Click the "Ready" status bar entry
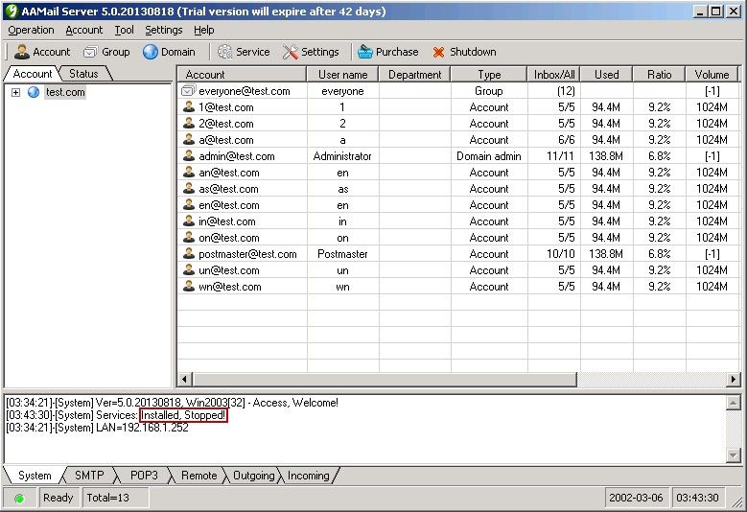 [x=58, y=498]
